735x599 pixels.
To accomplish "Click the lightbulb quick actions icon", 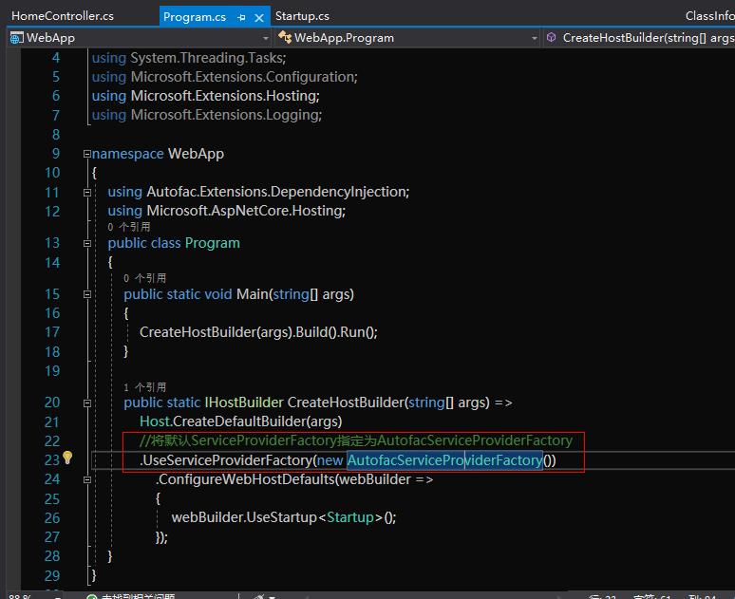I will [x=67, y=459].
